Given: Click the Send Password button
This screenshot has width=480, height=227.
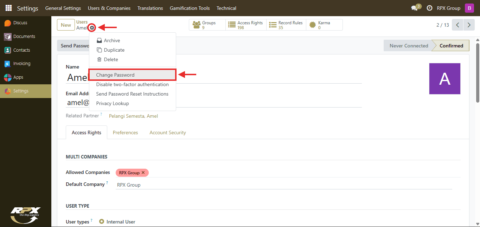Looking at the screenshot, I should coord(73,46).
